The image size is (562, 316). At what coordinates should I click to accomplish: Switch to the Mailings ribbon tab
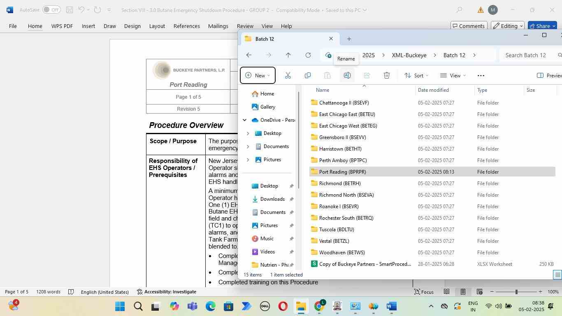[x=218, y=26]
